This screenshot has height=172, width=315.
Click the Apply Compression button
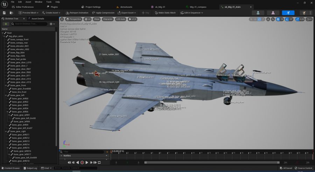point(103,13)
